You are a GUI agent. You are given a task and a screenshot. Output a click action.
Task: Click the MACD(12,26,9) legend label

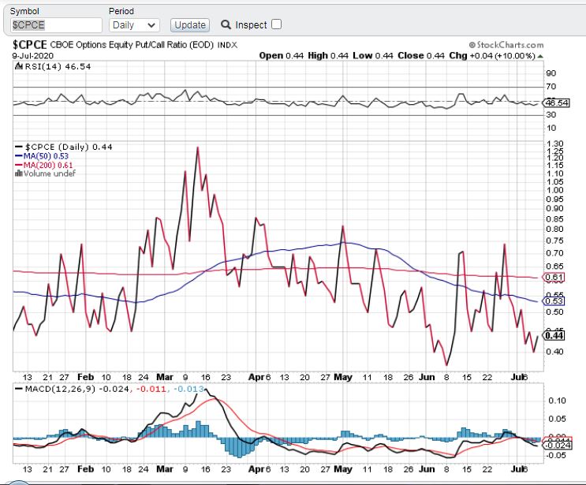pos(60,389)
